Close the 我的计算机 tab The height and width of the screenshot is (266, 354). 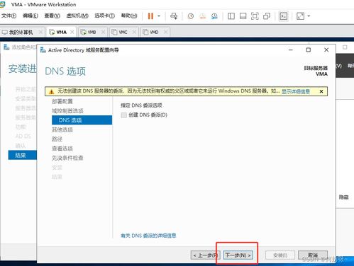[40, 32]
